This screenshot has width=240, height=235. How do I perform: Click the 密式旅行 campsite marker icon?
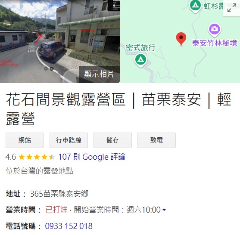tap(140, 60)
